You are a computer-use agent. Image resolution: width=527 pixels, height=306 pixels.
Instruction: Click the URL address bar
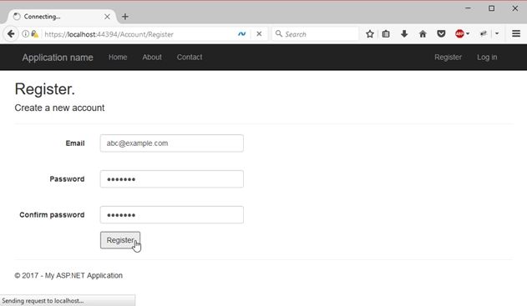click(x=138, y=34)
